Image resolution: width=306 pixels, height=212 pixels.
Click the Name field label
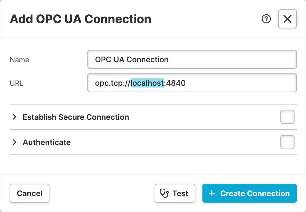(19, 60)
